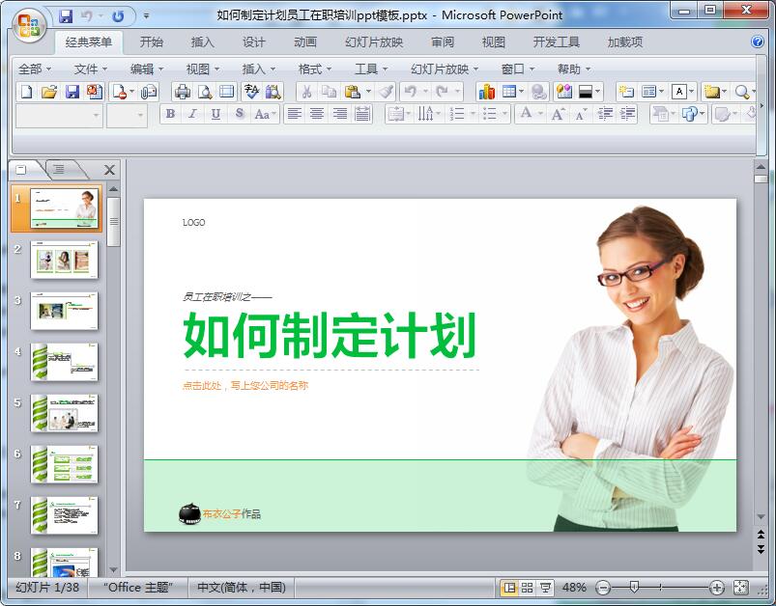Decrease list indent level

[605, 114]
